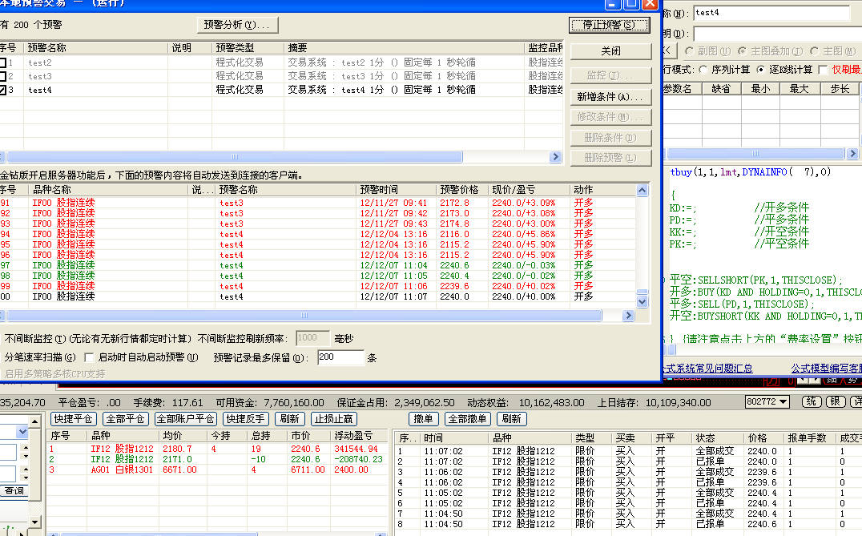Viewport: 862px width, 536px height.
Task: Select position row with 均价 2180.7
Action: click(217, 449)
